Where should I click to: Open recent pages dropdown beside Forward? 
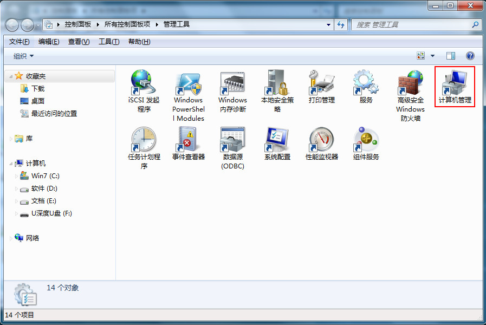coord(38,25)
